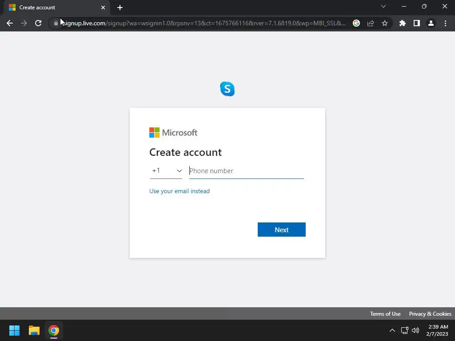This screenshot has width=455, height=341.
Task: Open Terms of Use link
Action: pyautogui.click(x=385, y=314)
